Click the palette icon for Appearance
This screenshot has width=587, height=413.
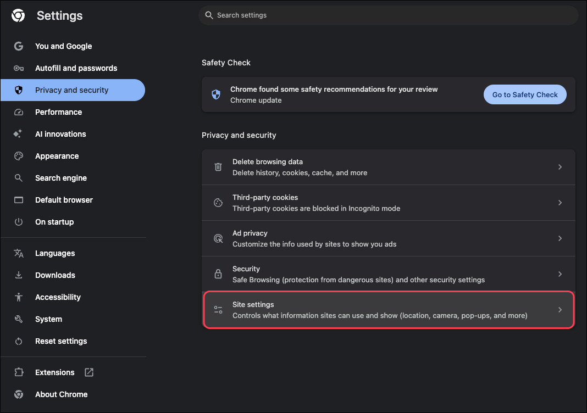[x=18, y=156]
